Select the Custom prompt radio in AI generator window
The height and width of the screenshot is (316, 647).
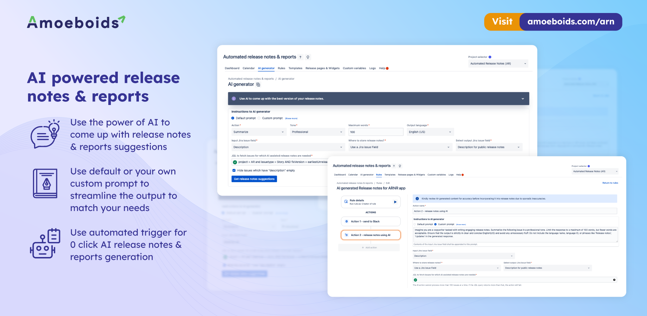tap(259, 118)
